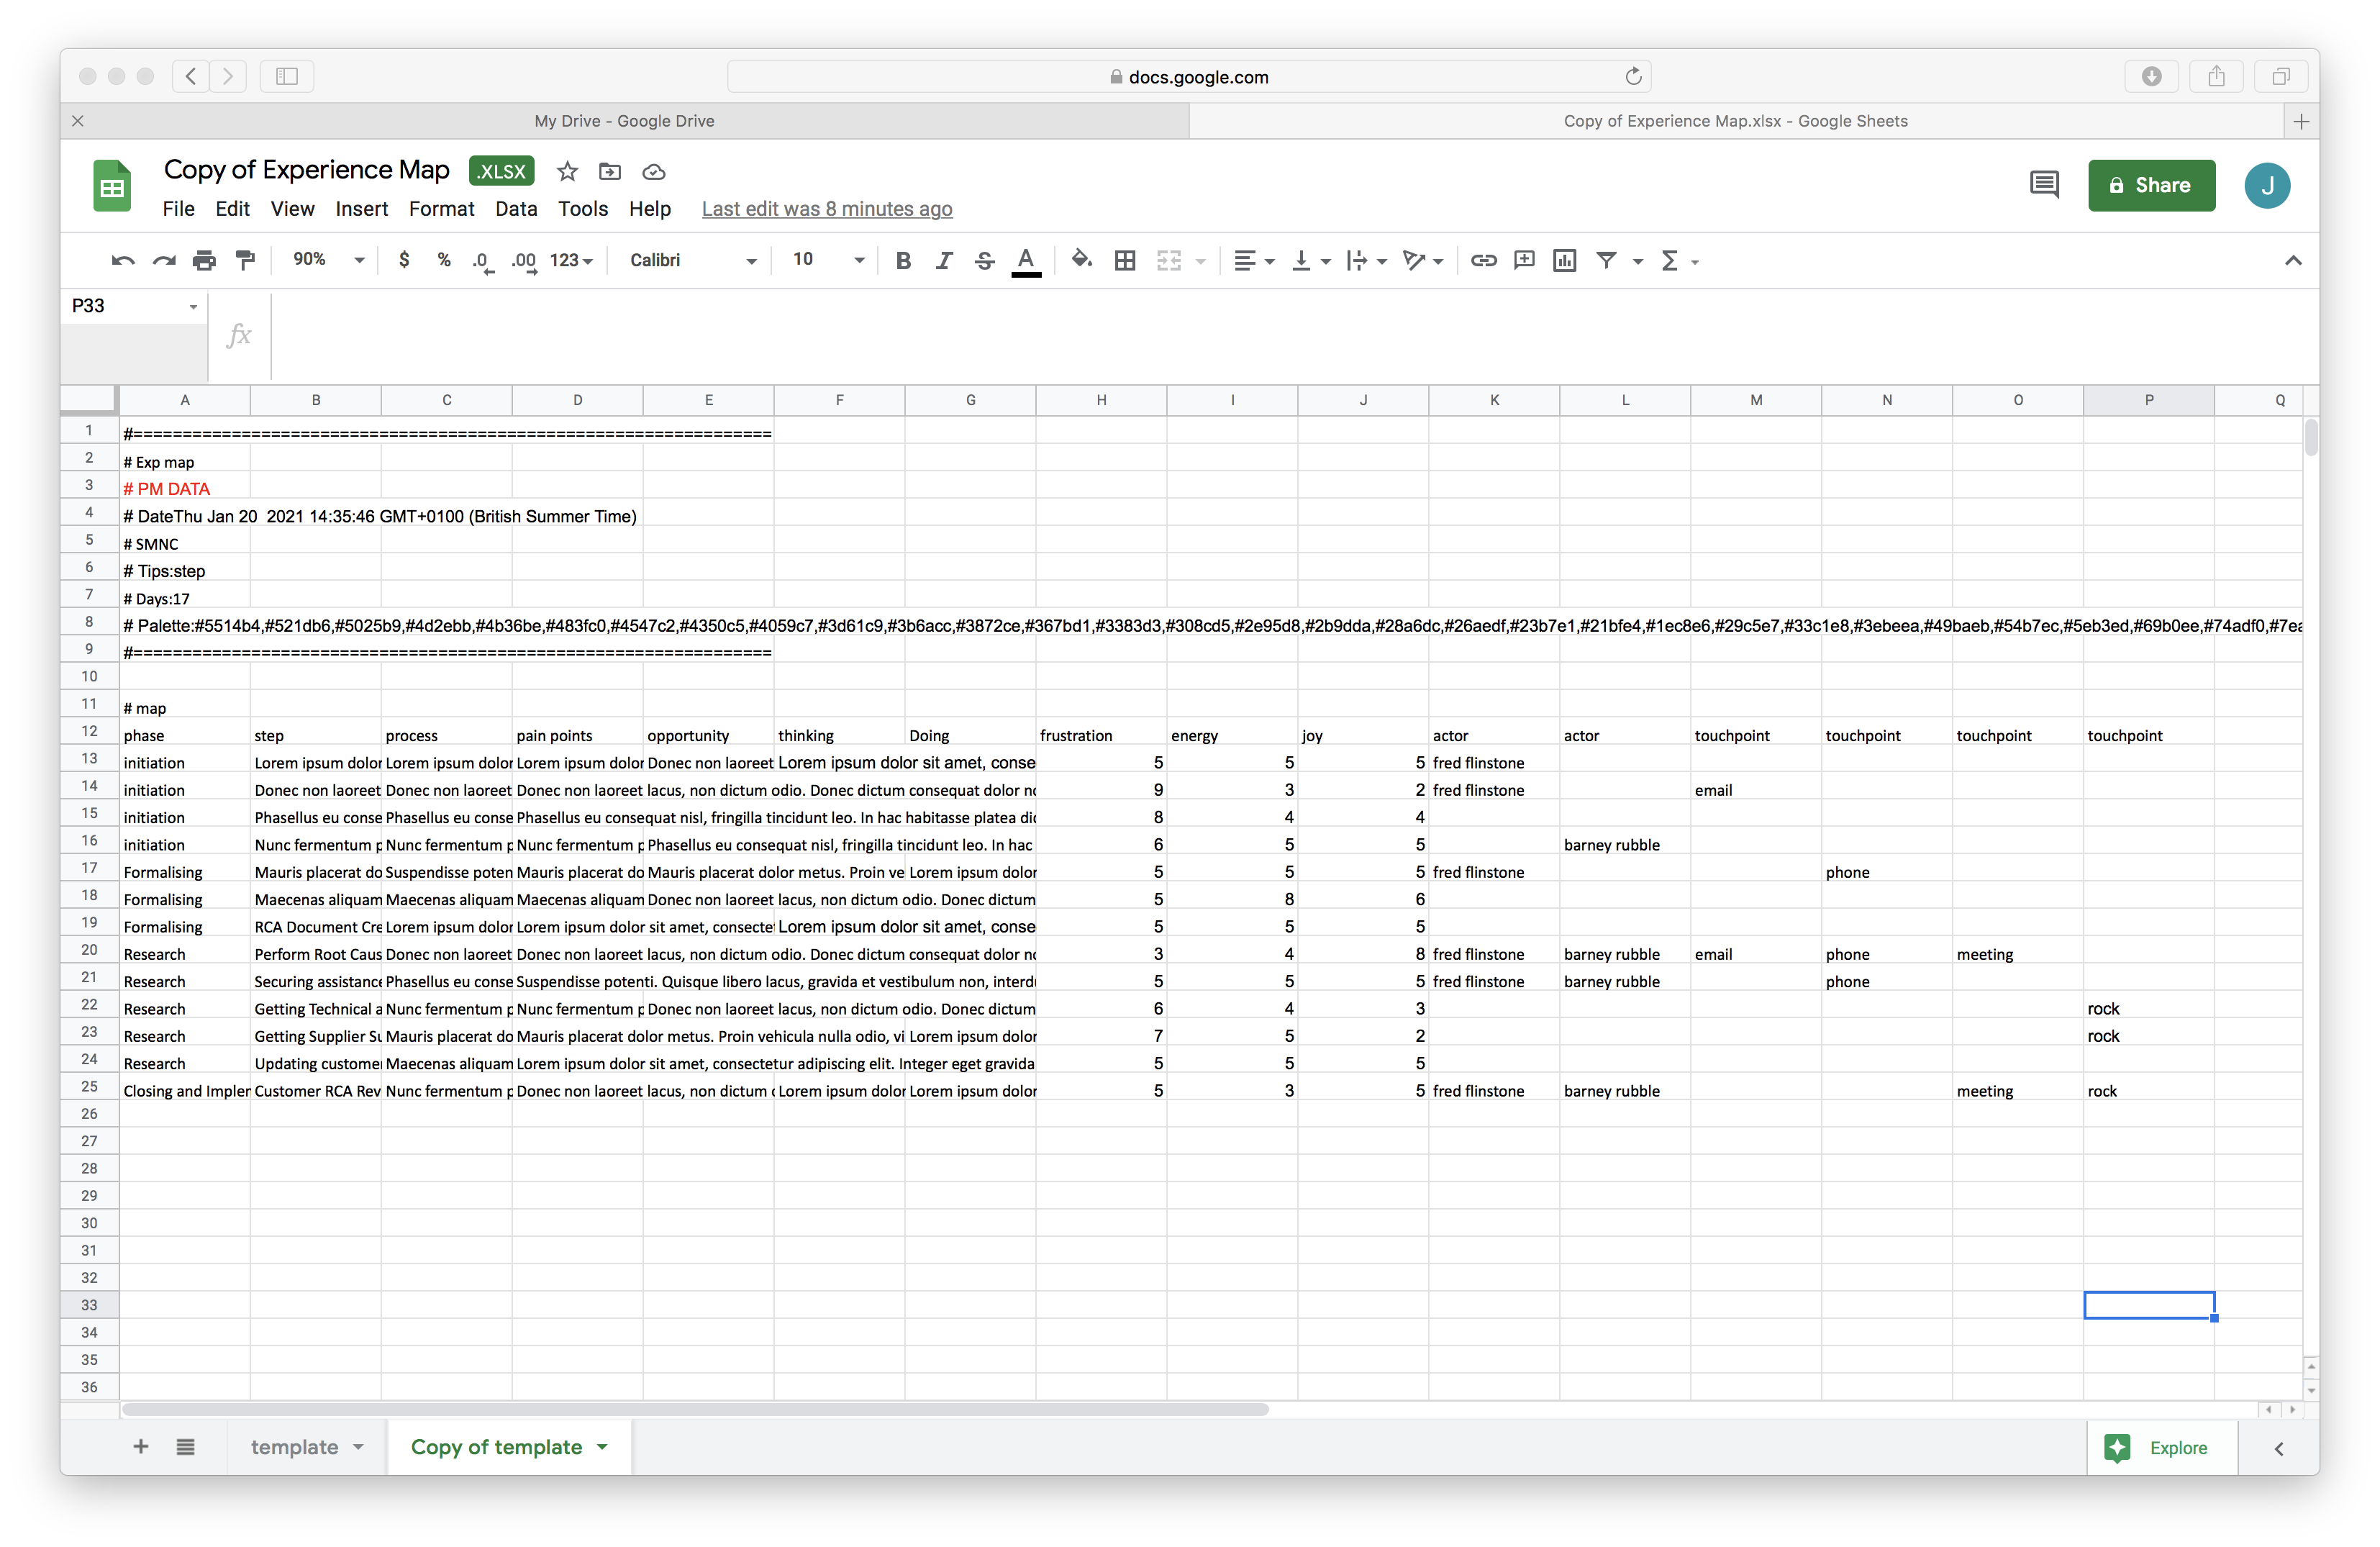Click the green Share button

coord(2151,185)
